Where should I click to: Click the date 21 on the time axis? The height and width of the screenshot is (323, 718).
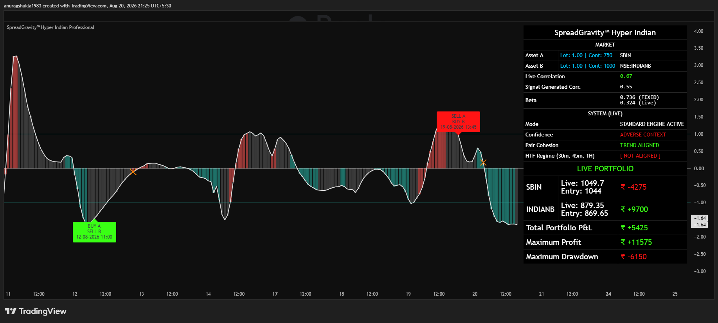click(x=542, y=294)
